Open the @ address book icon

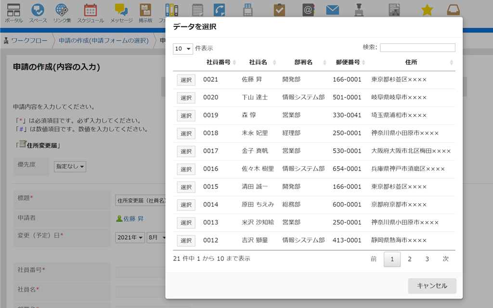[309, 11]
